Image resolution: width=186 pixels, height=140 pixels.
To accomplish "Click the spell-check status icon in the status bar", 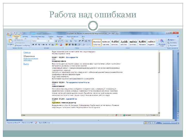I will pos(36,123).
